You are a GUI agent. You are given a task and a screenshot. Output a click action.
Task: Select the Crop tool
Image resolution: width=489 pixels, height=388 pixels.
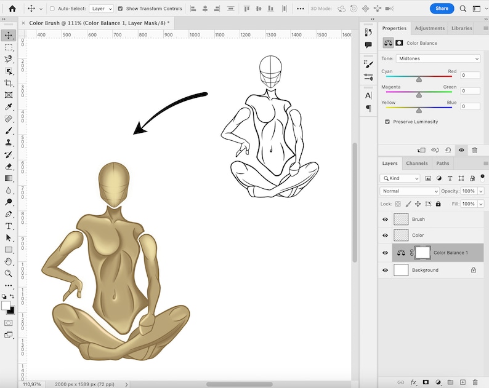click(9, 83)
